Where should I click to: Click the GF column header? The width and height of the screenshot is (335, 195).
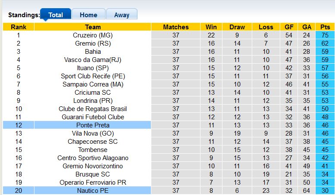[x=289, y=27]
